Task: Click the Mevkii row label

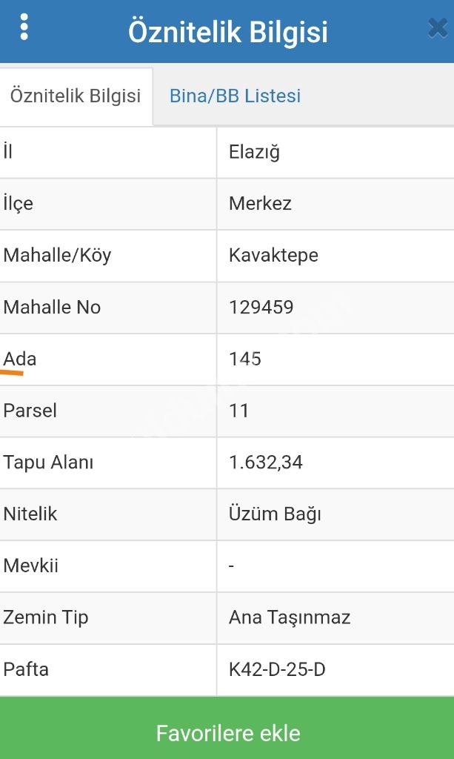Action: click(30, 566)
